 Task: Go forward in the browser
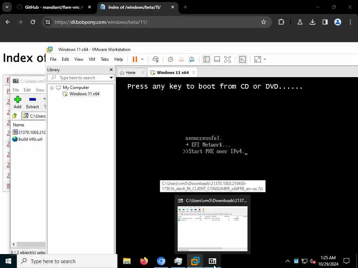coord(20,22)
